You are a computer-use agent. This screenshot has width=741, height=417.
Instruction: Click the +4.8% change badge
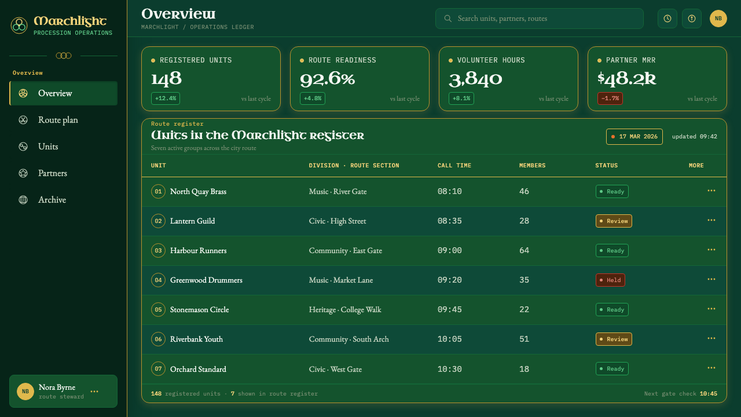coord(313,98)
